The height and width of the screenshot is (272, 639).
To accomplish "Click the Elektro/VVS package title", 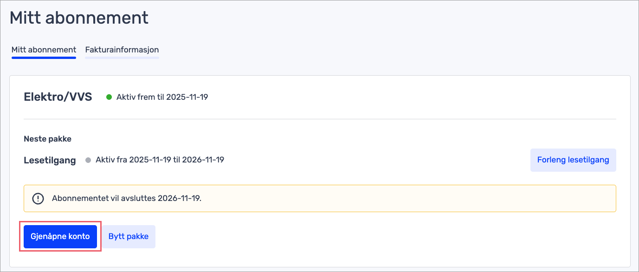I will point(58,97).
